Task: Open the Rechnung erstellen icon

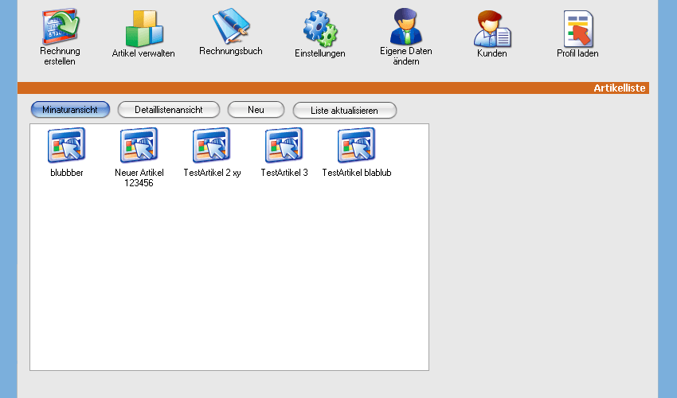Action: (x=61, y=27)
